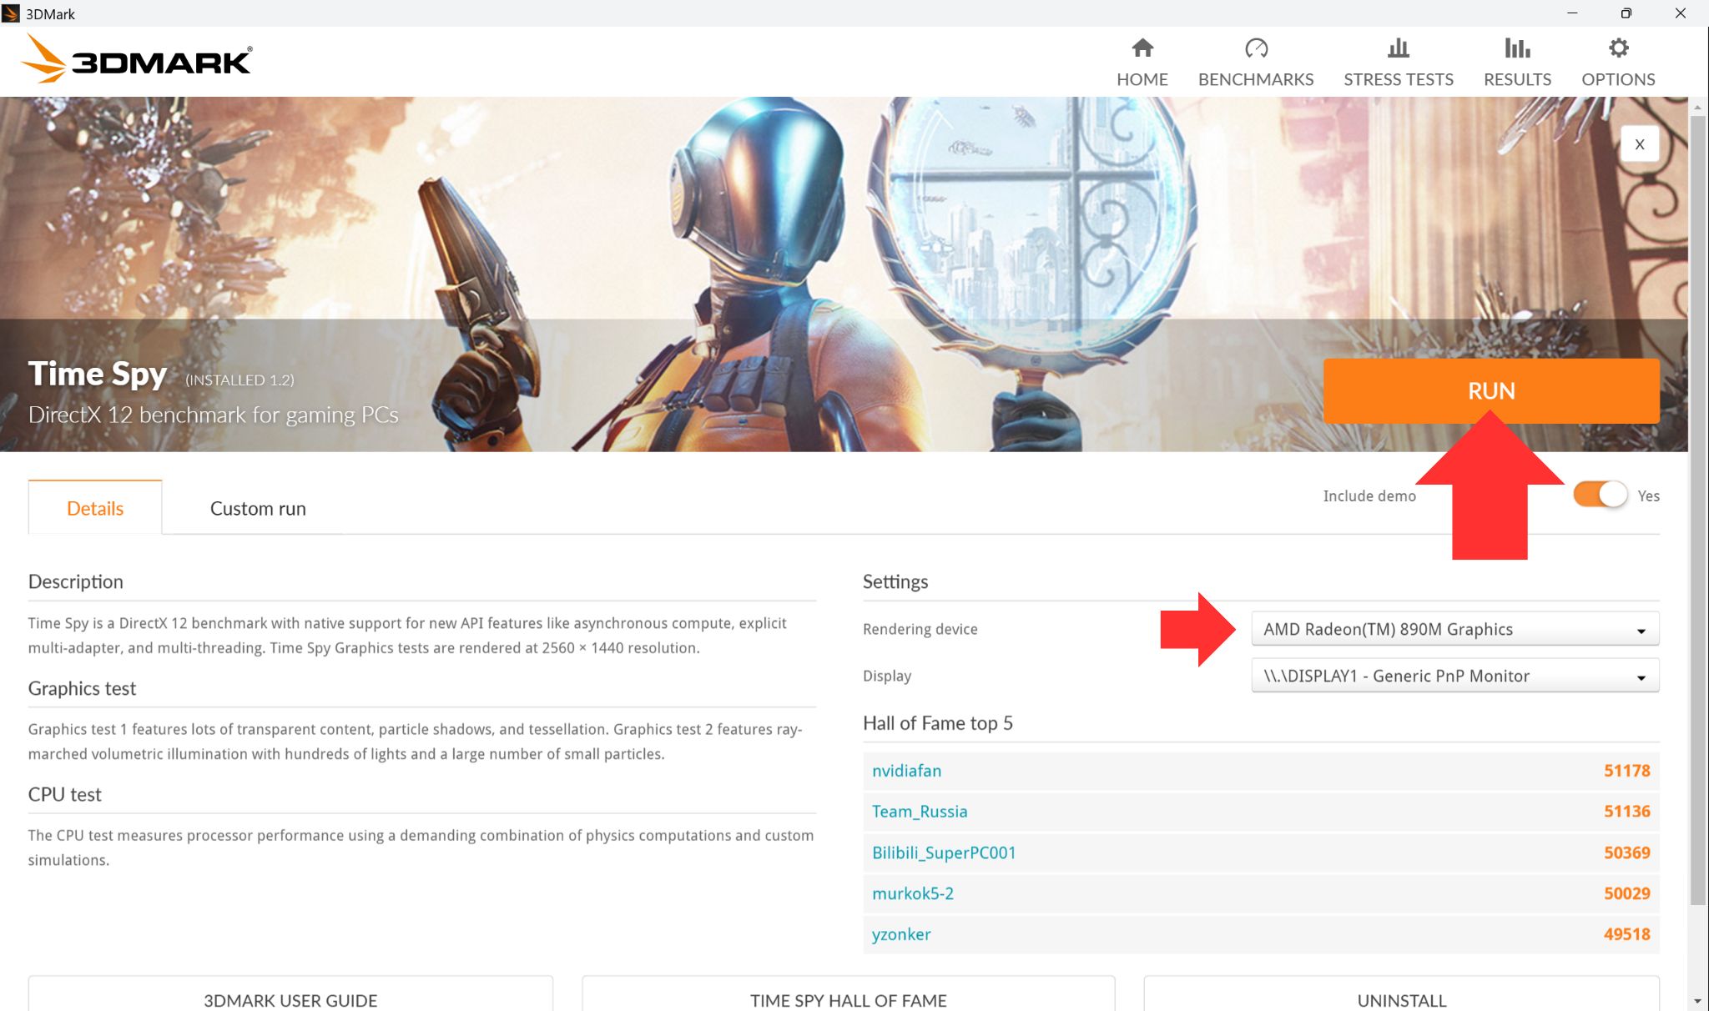Screen dimensions: 1709x1011
Task: Click the OPTIONS menu label
Action: click(x=1618, y=79)
